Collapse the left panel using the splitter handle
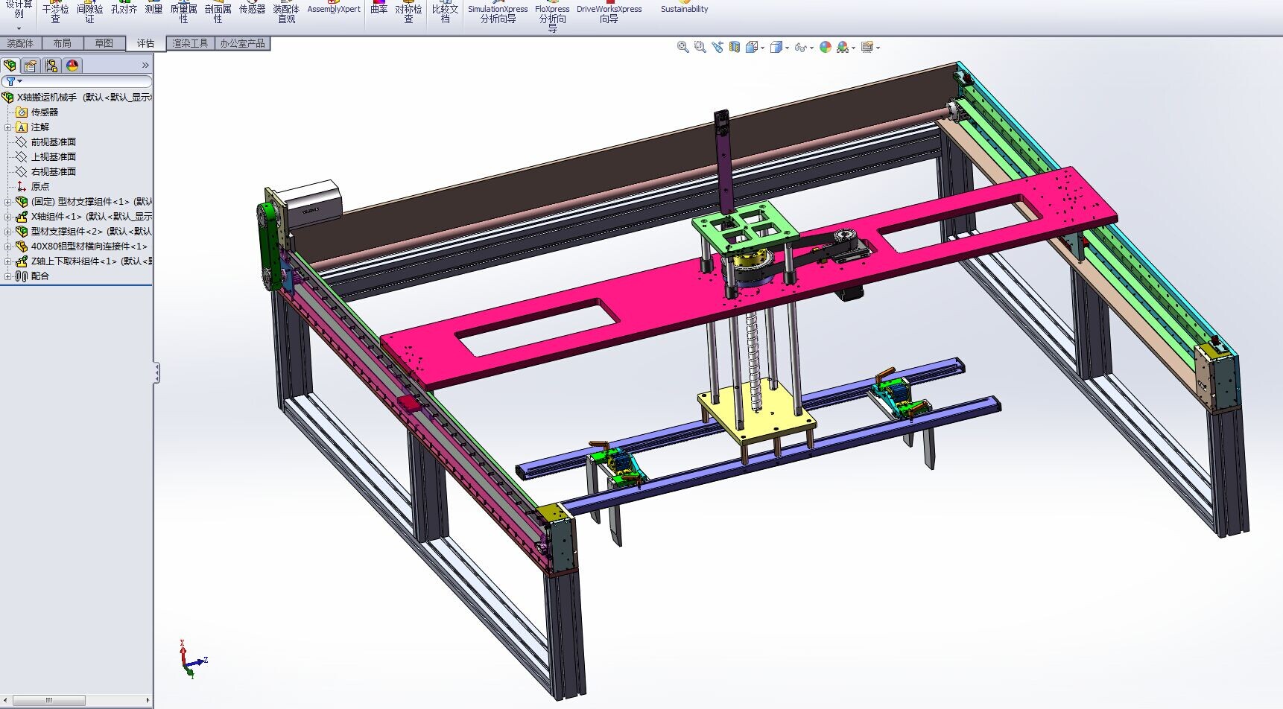The image size is (1283, 709). pyautogui.click(x=156, y=372)
